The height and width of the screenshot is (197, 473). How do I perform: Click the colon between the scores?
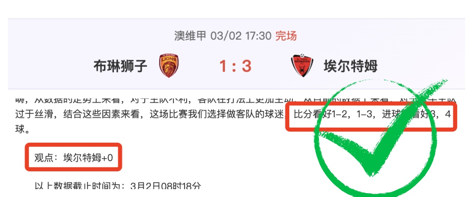[235, 67]
